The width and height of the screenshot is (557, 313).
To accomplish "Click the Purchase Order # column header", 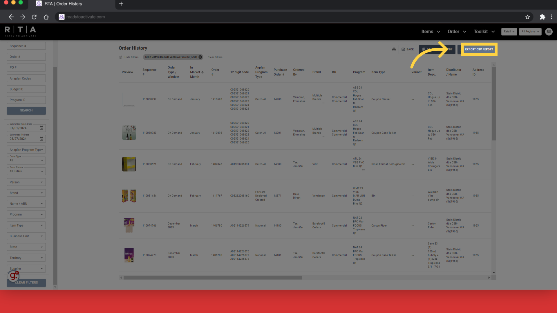I will (280, 72).
